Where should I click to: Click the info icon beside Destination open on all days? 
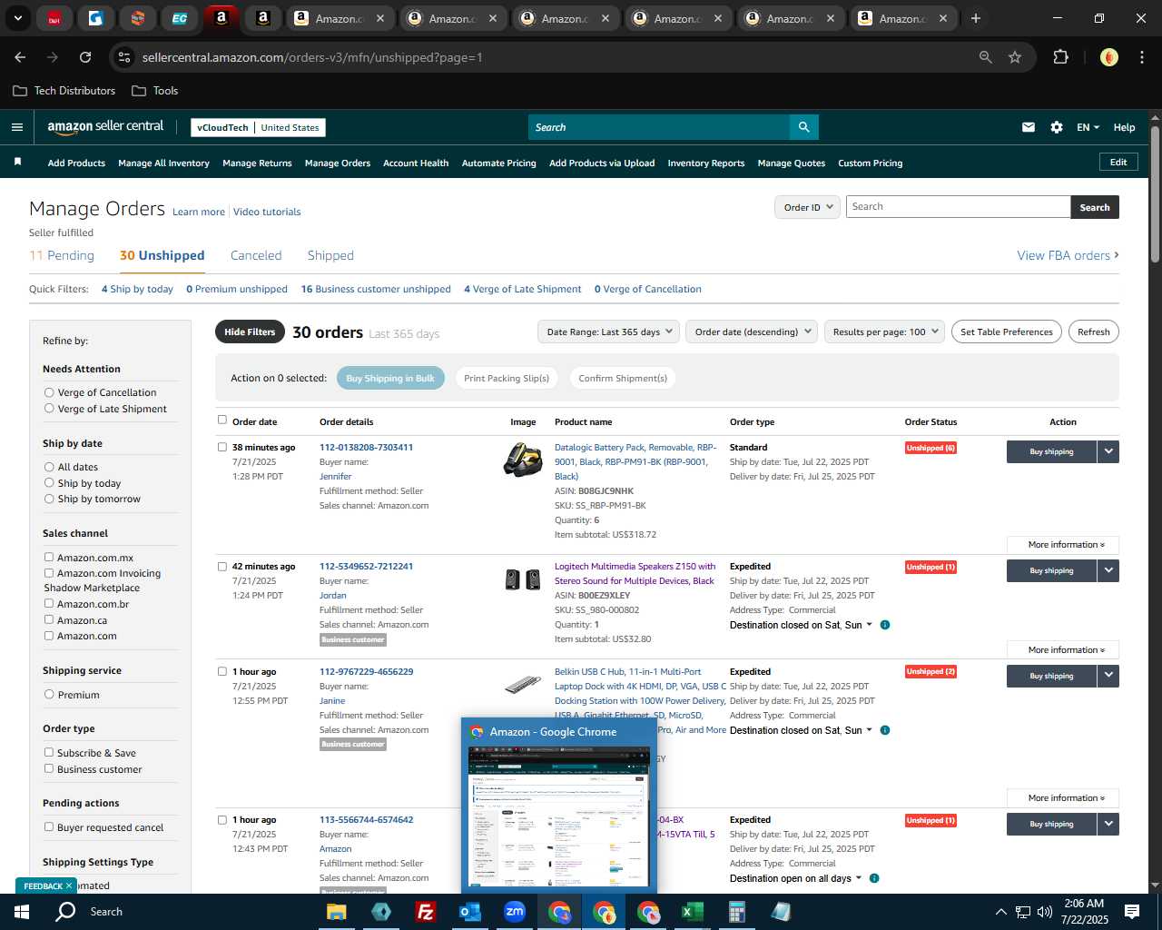coord(874,878)
